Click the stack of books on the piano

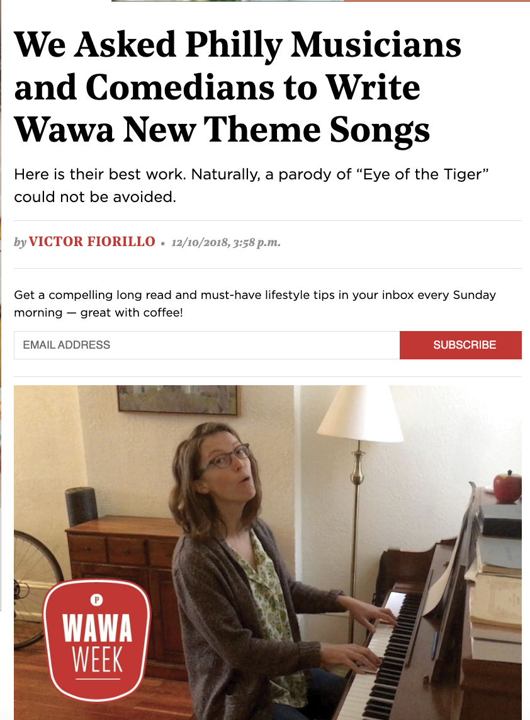pos(496,597)
